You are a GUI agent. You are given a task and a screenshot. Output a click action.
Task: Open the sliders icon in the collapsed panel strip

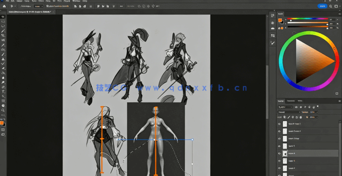pos(273,35)
